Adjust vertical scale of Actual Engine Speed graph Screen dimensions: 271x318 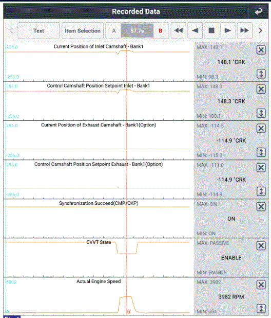(x=261, y=308)
